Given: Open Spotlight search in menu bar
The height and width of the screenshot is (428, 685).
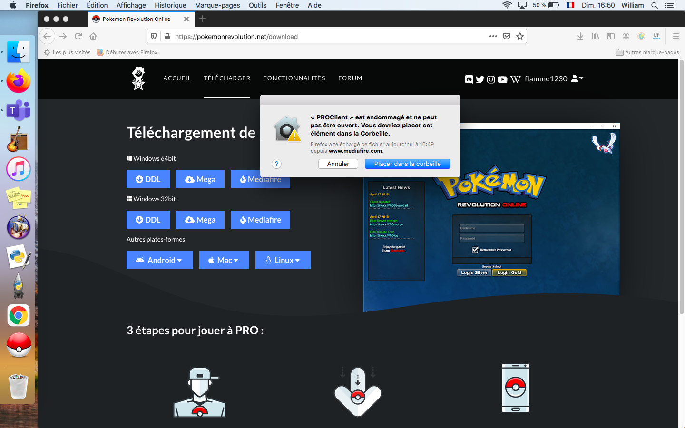Looking at the screenshot, I should pos(655,5).
